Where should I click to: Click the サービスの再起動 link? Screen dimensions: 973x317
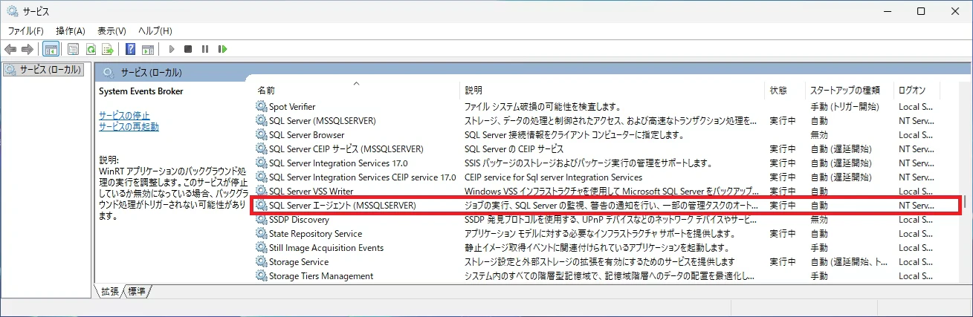pos(129,127)
